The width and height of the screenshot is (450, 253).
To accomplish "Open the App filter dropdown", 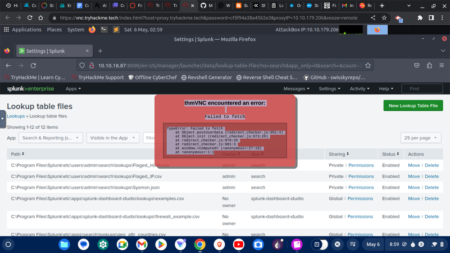I will [50, 138].
